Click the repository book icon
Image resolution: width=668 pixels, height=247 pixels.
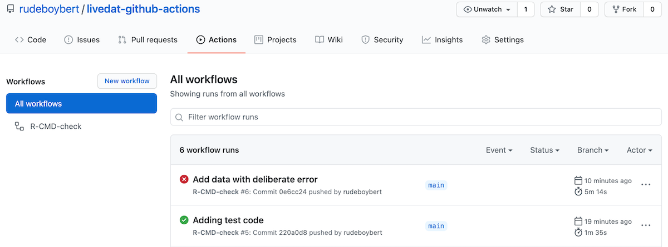(x=11, y=9)
